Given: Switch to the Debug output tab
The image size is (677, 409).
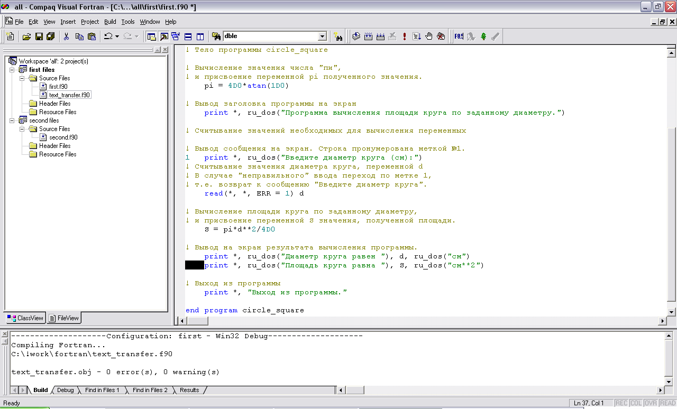Looking at the screenshot, I should (x=66, y=390).
